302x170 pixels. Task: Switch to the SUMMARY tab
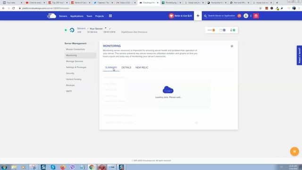(x=111, y=68)
